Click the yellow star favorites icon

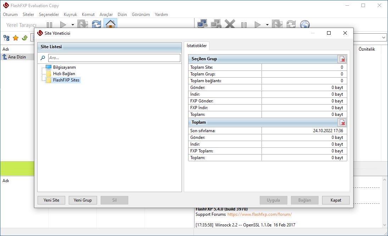click(16, 38)
